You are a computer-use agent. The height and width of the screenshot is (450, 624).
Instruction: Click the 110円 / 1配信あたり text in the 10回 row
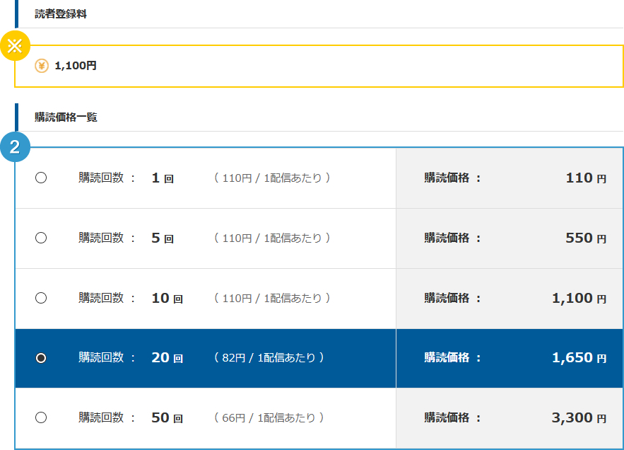coord(272,298)
